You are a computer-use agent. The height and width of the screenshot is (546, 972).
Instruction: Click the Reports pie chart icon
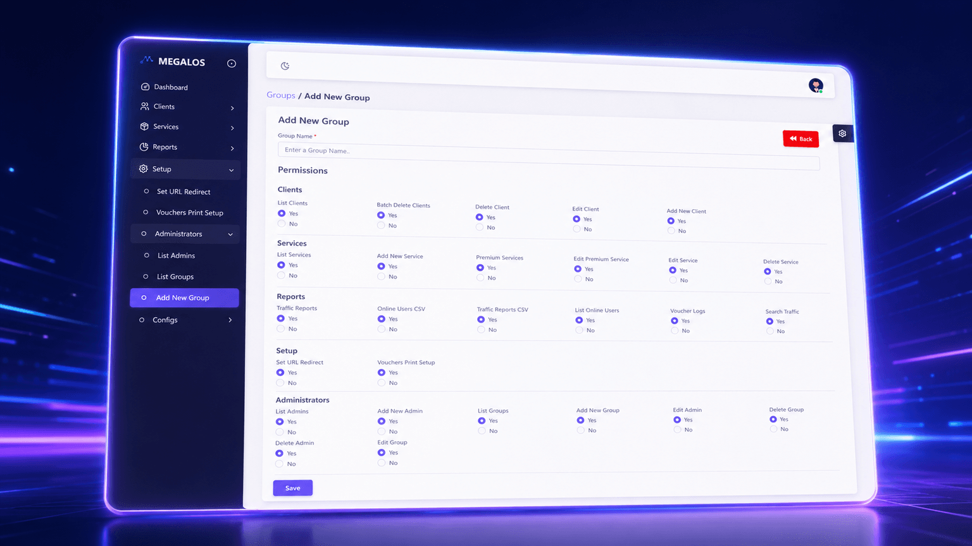pyautogui.click(x=144, y=147)
